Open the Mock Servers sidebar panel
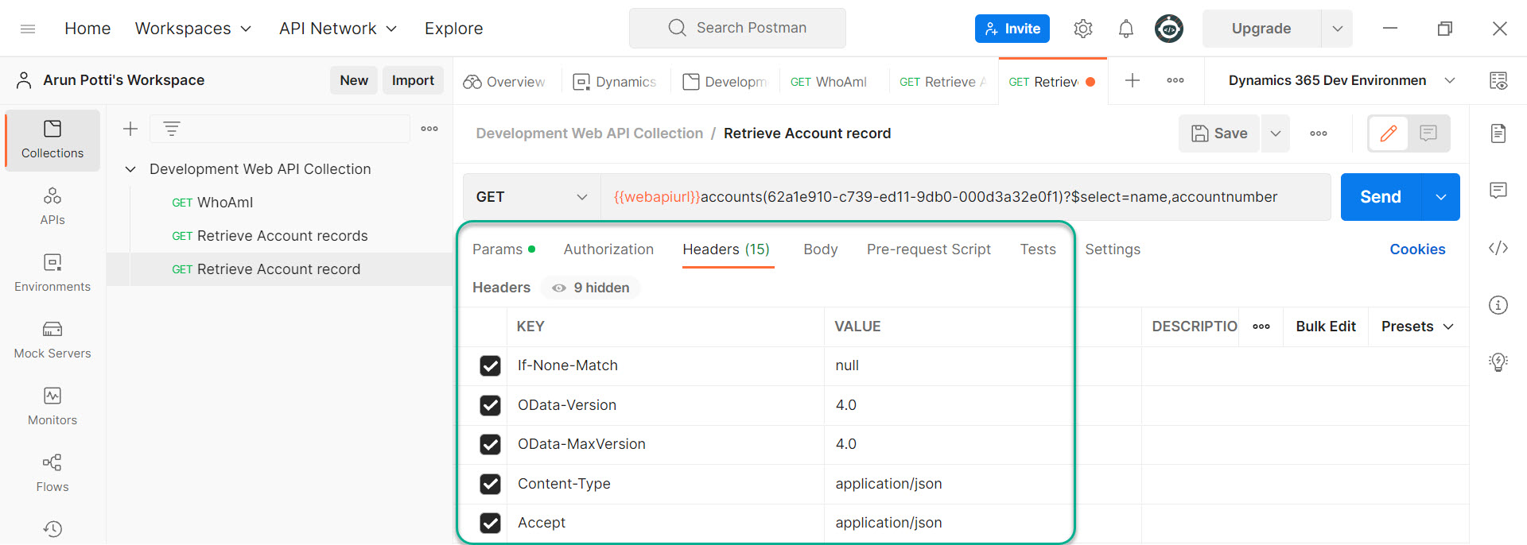The width and height of the screenshot is (1527, 545). pyautogui.click(x=52, y=340)
